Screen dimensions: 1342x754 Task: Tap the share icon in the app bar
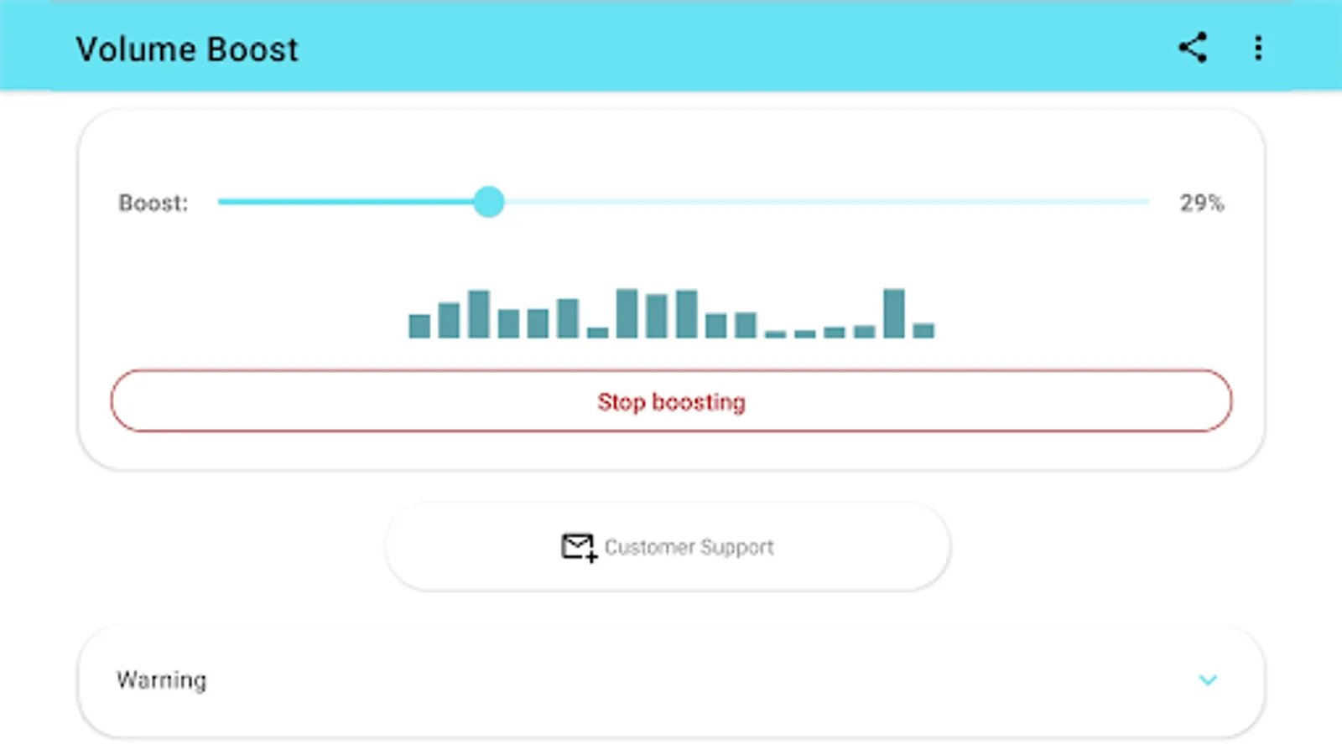point(1194,48)
